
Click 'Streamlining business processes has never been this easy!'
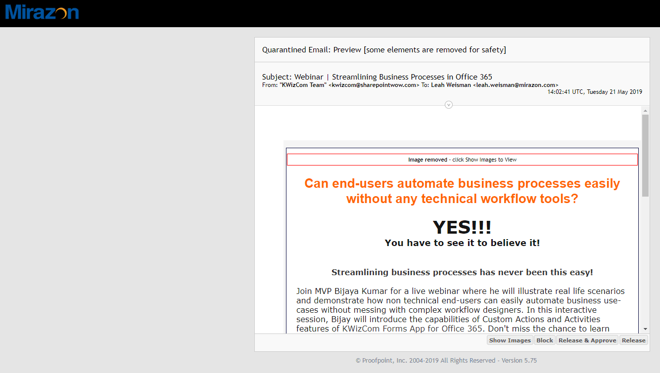click(462, 272)
